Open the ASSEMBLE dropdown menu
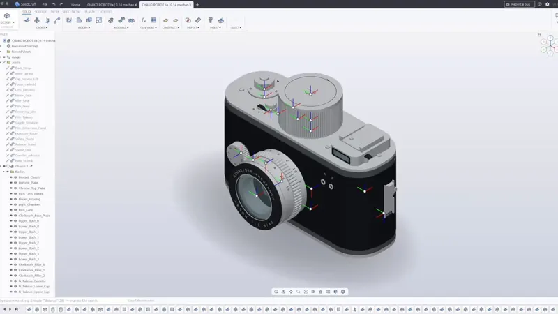 (x=121, y=27)
